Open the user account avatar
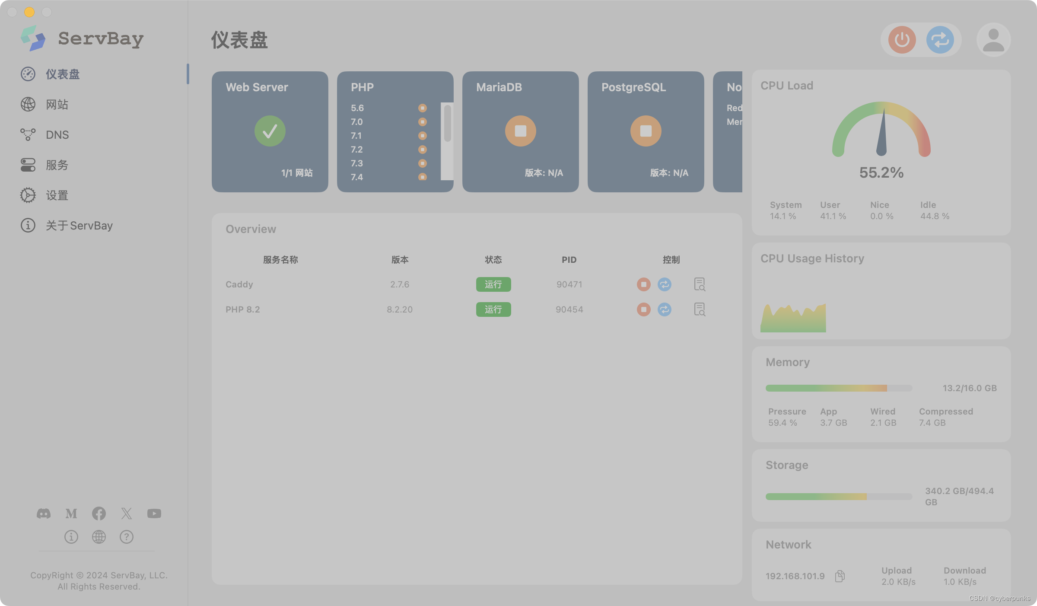 point(993,40)
